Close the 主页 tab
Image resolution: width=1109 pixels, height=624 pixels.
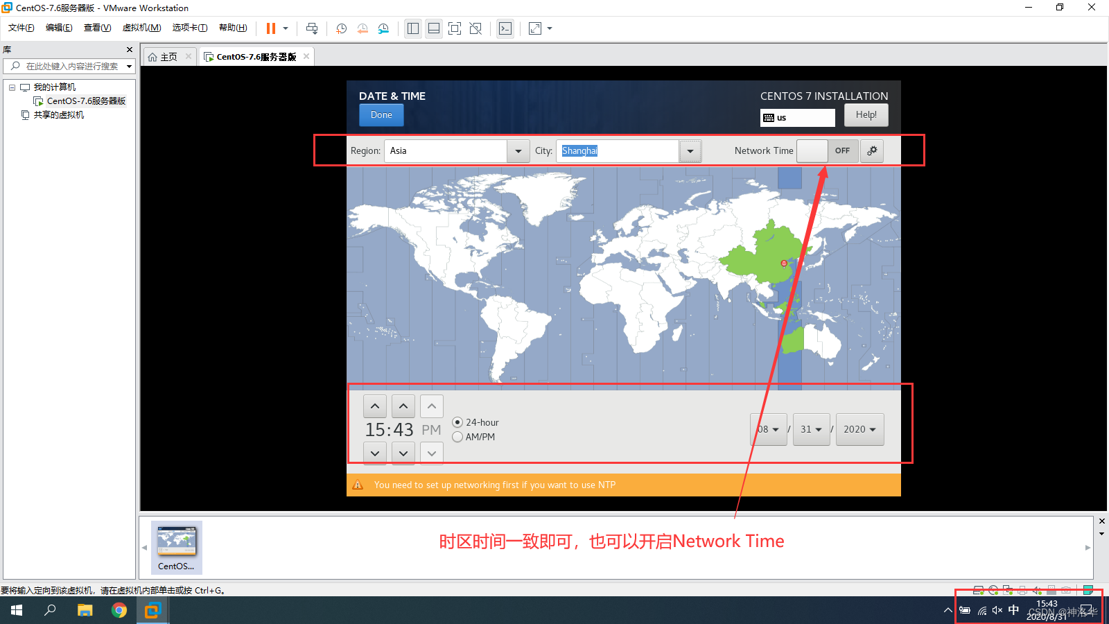coord(189,56)
